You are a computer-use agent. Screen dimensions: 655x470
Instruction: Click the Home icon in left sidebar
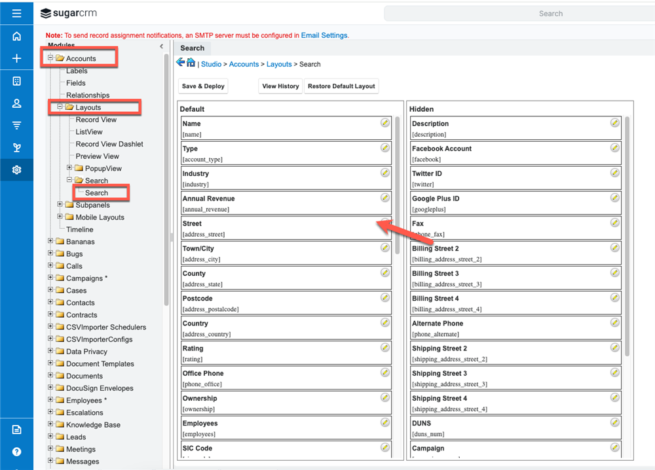[x=16, y=37]
